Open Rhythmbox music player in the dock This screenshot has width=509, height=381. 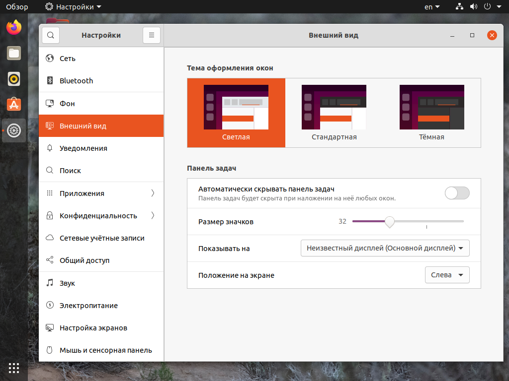pos(14,79)
